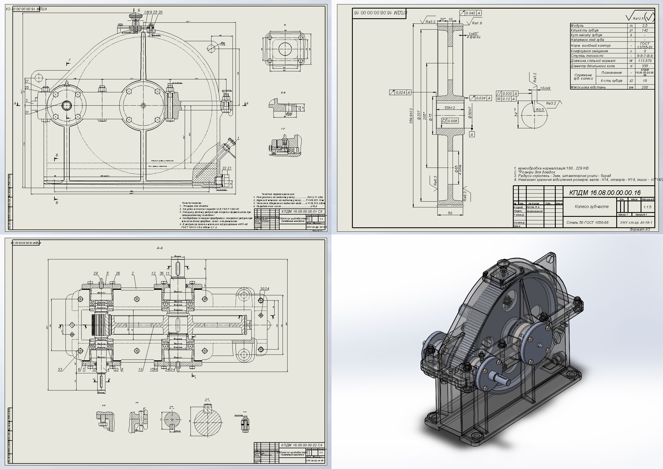663x469 pixels.
Task: Click the 'Модуль' row in gear table
Action: (612, 25)
